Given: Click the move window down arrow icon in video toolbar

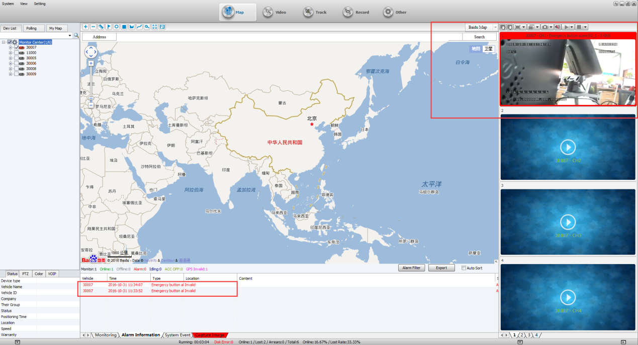Looking at the screenshot, I should click(510, 27).
